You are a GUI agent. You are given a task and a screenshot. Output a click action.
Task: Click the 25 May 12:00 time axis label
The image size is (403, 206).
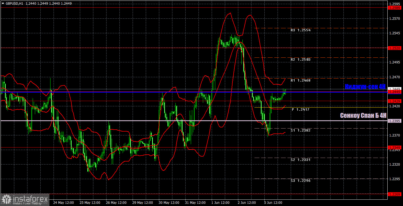(x=90, y=203)
